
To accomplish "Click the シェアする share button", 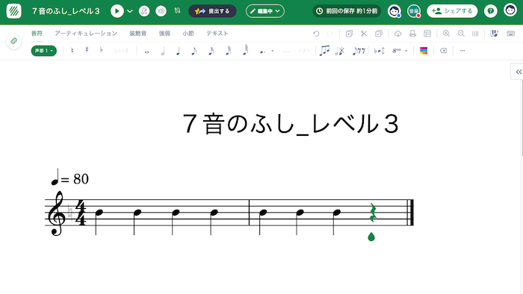I will 452,11.
